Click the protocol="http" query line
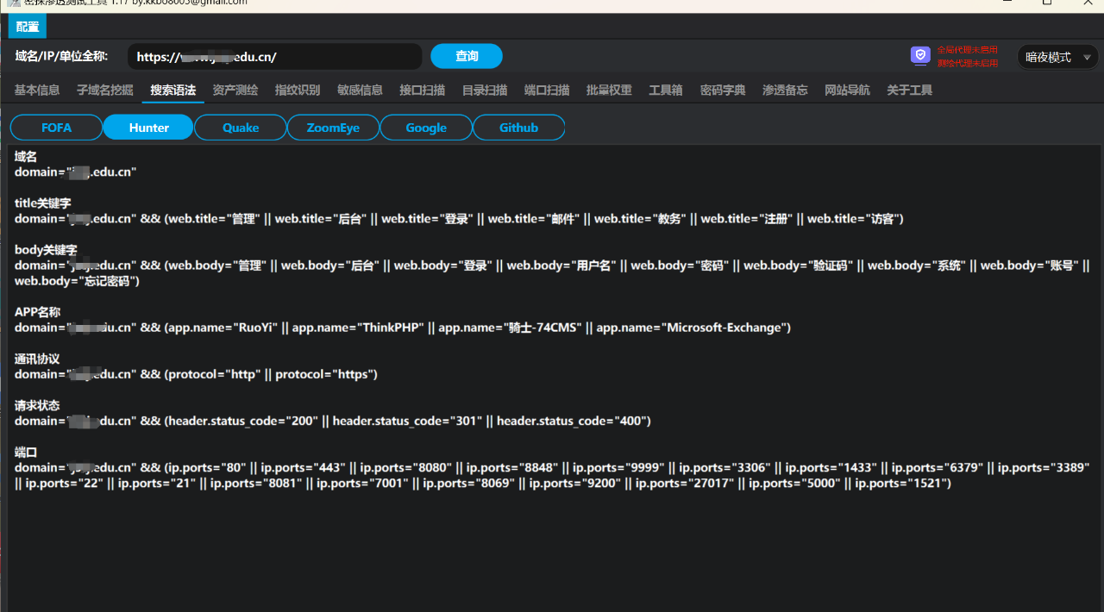Screen dimensions: 1104x612 click(x=196, y=374)
